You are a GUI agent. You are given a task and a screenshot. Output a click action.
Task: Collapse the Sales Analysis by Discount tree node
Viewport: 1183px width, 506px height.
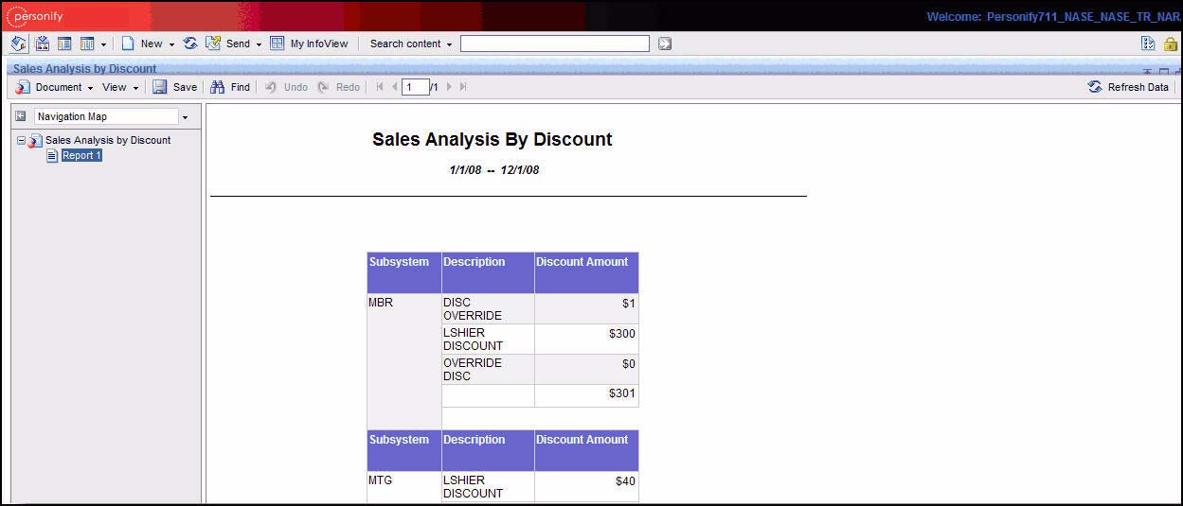(x=21, y=140)
